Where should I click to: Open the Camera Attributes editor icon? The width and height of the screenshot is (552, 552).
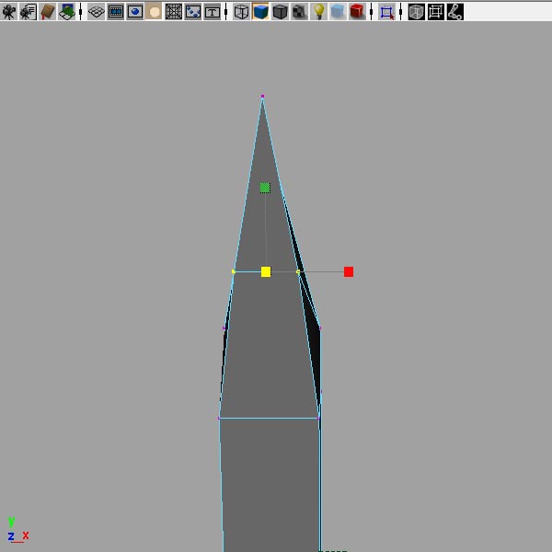[x=28, y=12]
